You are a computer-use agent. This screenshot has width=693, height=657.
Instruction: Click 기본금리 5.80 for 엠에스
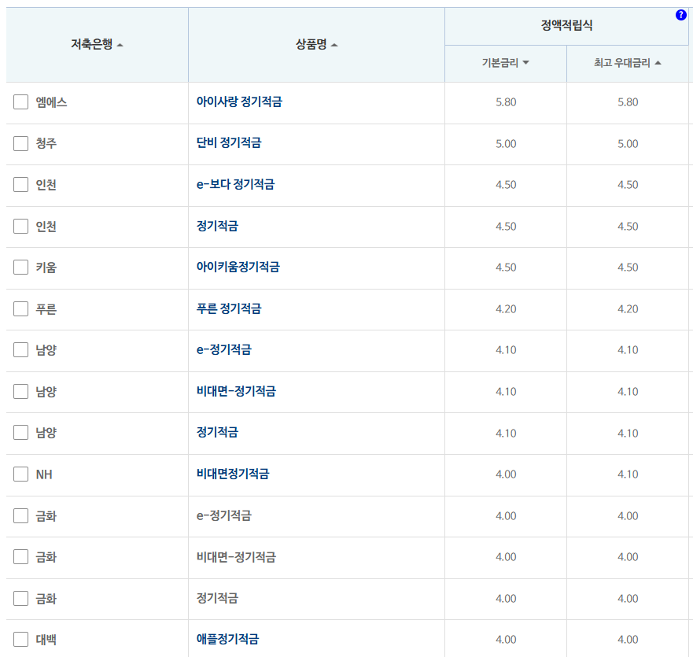pos(506,102)
